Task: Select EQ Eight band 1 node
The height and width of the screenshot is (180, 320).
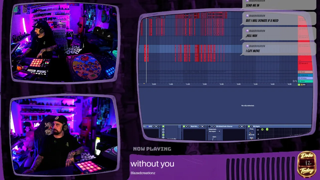Action: point(262,129)
